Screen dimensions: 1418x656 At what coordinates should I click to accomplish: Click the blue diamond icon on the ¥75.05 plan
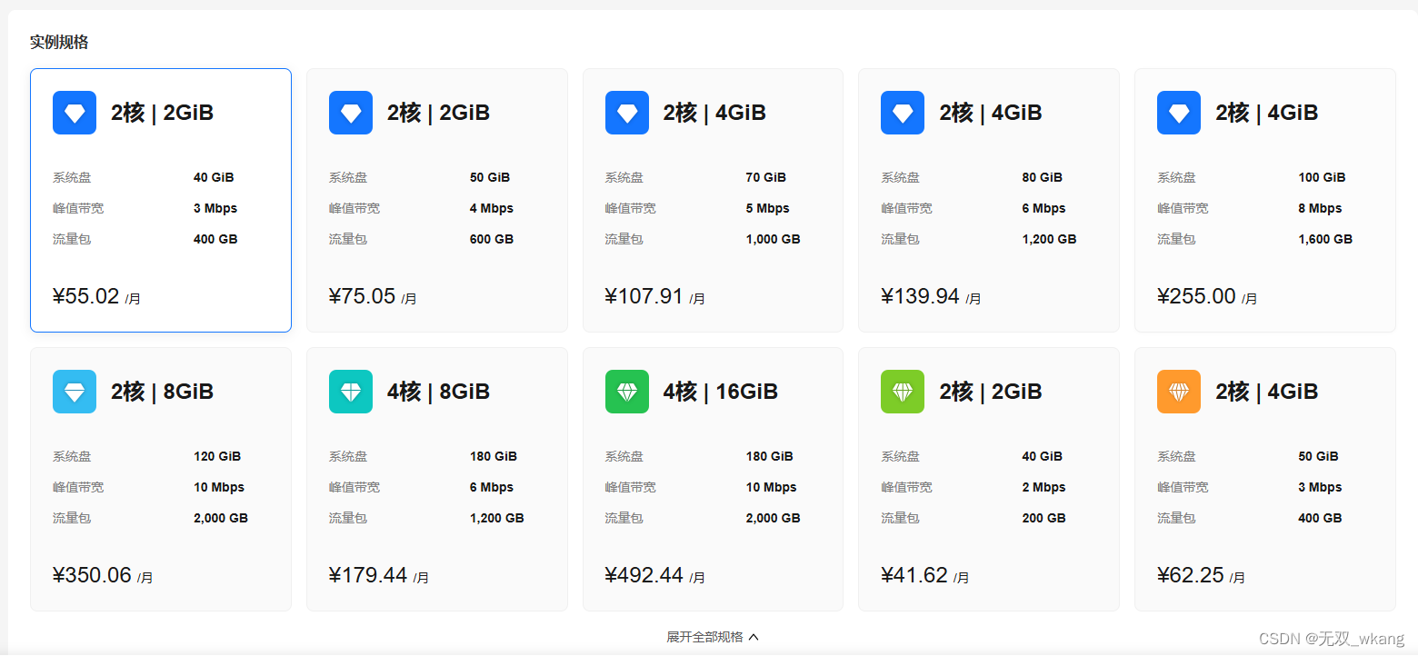click(x=351, y=113)
